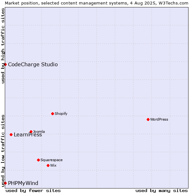Click the red marker for WordPress
The height and width of the screenshot is (193, 193).
tap(148, 120)
